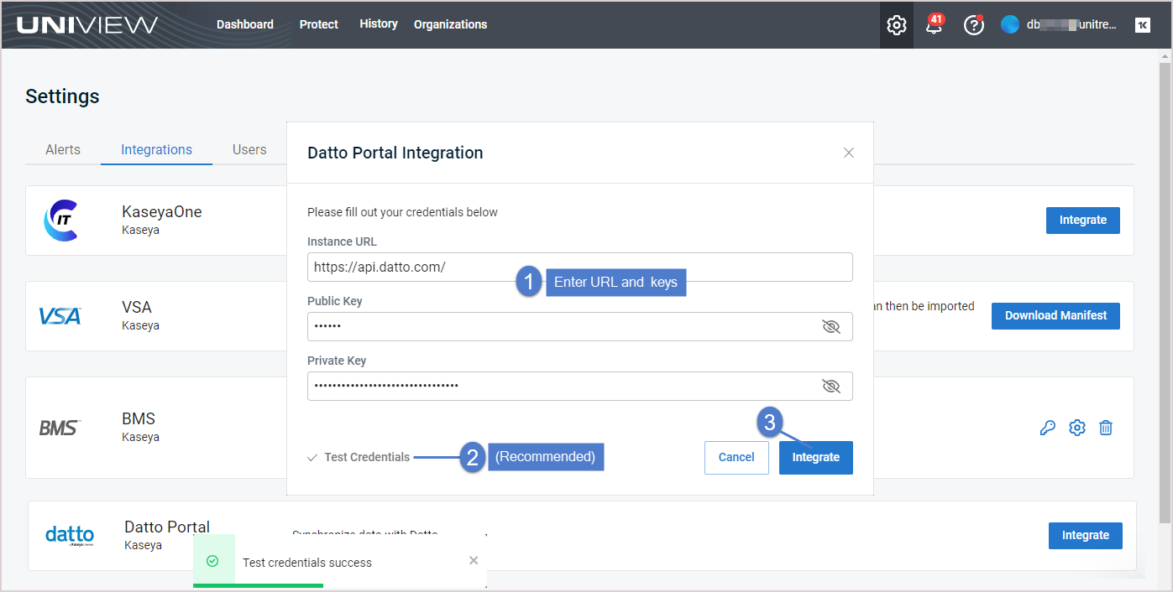Click the BMS key credentials icon

click(1047, 428)
